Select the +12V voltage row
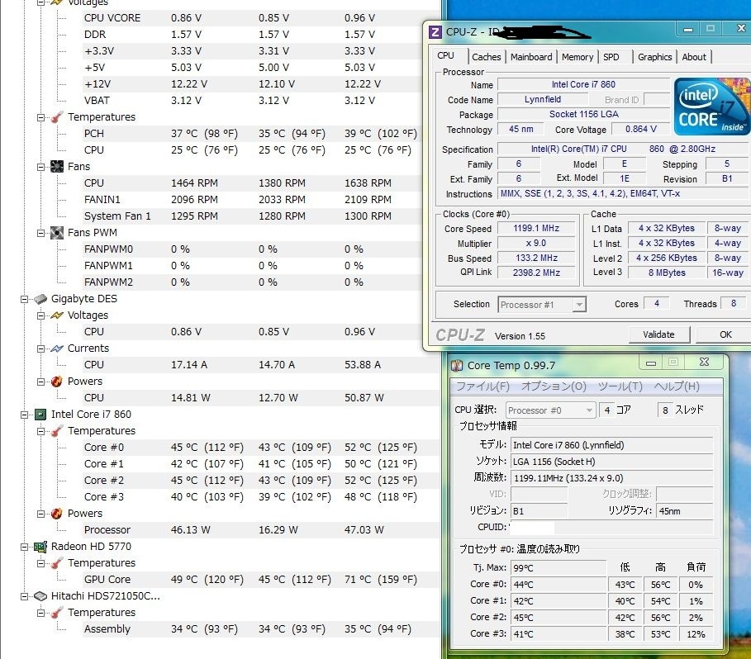Image resolution: width=751 pixels, height=659 pixels. (260, 84)
